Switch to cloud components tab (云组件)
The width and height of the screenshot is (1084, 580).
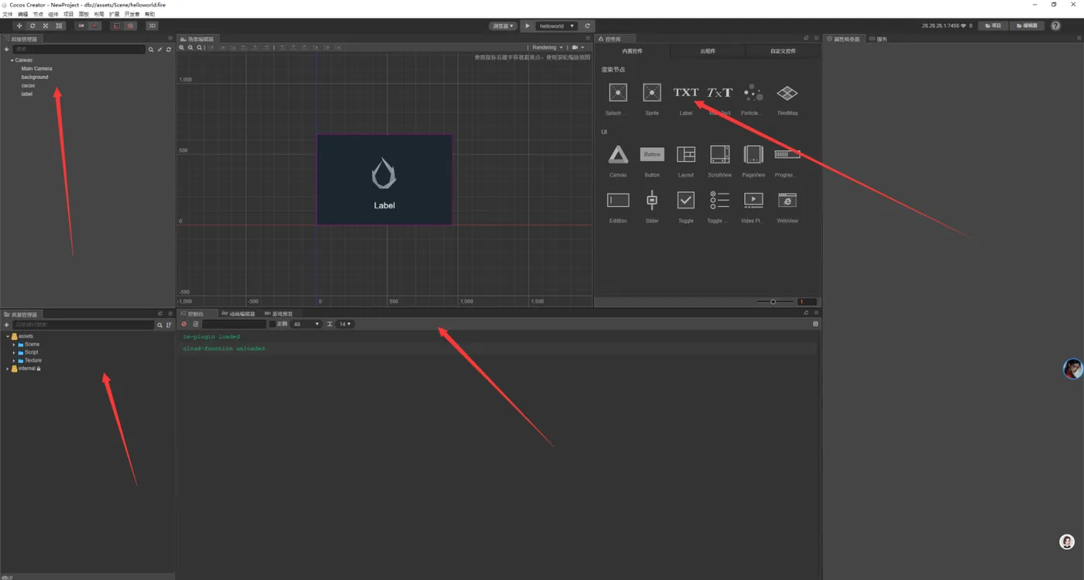point(708,51)
